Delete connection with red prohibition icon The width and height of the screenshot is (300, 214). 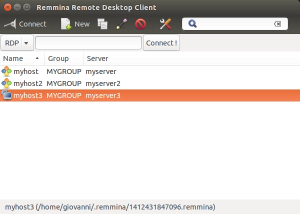tap(140, 24)
